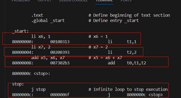The height and width of the screenshot is (98, 181).
Task: Select the comment 'Define beginning of text section'
Action: click(x=132, y=15)
